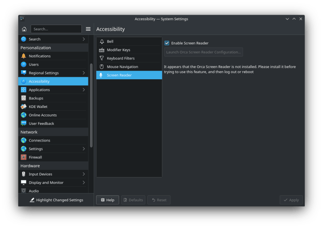323x228 pixels.
Task: Uncheck Enable Screen Reader checkbox
Action: click(x=167, y=43)
